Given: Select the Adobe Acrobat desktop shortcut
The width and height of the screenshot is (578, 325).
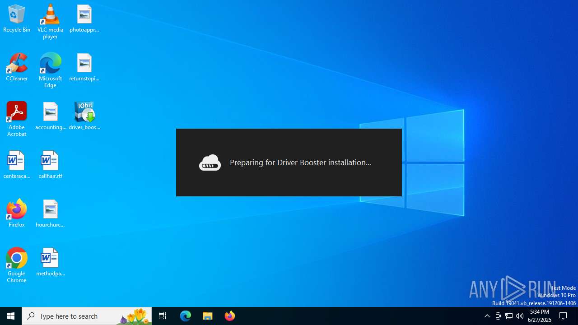Looking at the screenshot, I should point(17,119).
